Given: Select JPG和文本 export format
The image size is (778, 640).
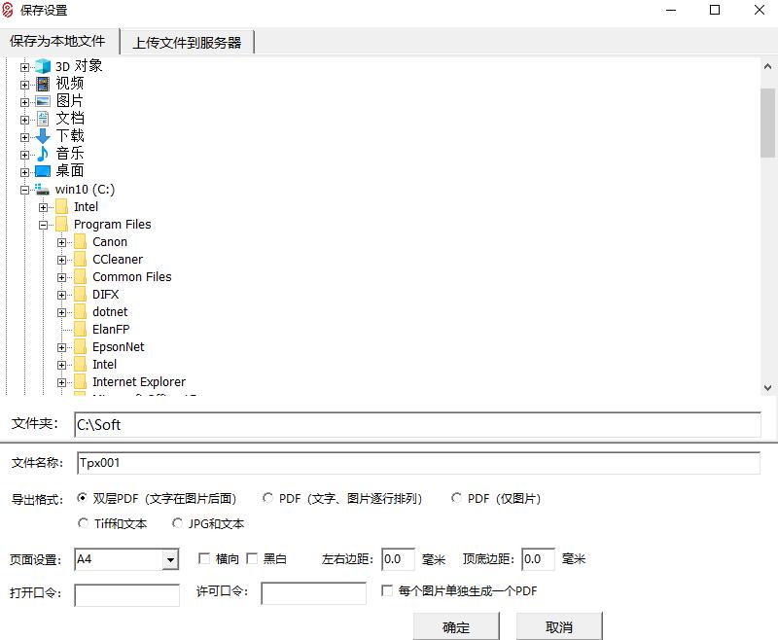Looking at the screenshot, I should coord(177,523).
